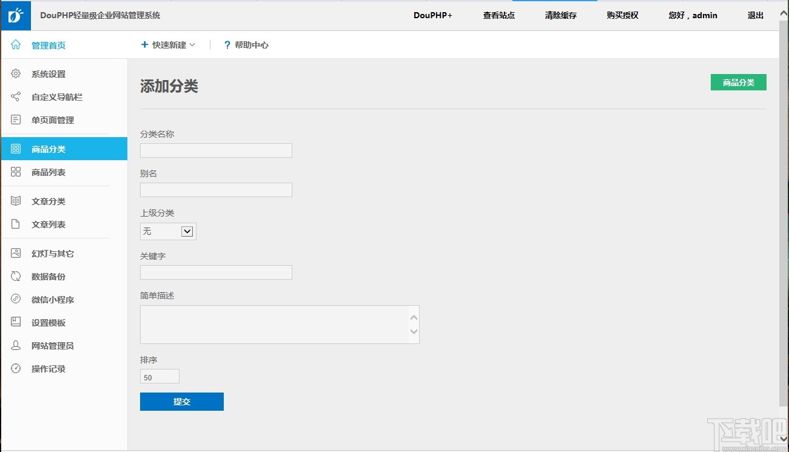Click the template icon for 设置模板
Image resolution: width=789 pixels, height=452 pixels.
pos(16,323)
